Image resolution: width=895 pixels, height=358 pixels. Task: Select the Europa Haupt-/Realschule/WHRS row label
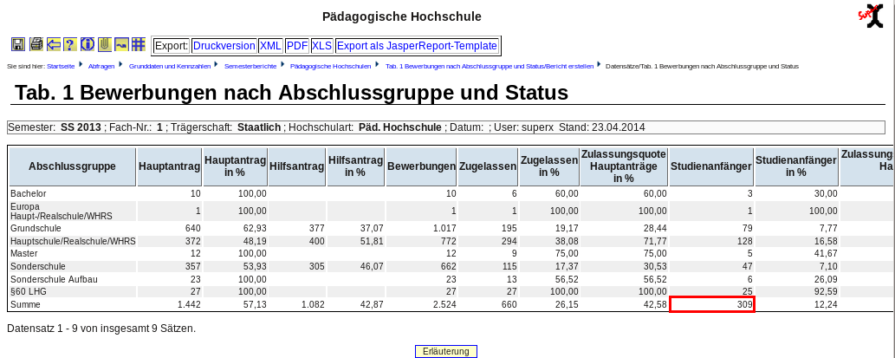61,211
